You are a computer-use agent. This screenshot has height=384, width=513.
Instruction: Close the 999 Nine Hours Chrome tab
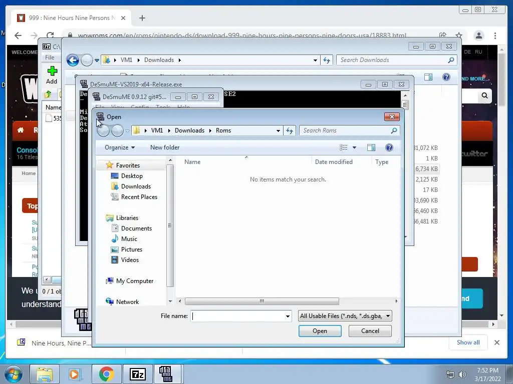coord(123,18)
